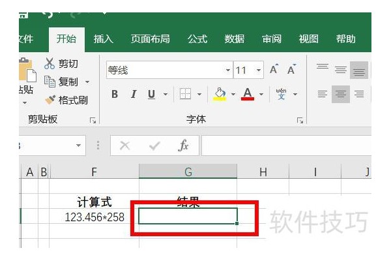The height and width of the screenshot is (261, 391).
Task: Click inside the formula bar input
Action: click(286, 146)
